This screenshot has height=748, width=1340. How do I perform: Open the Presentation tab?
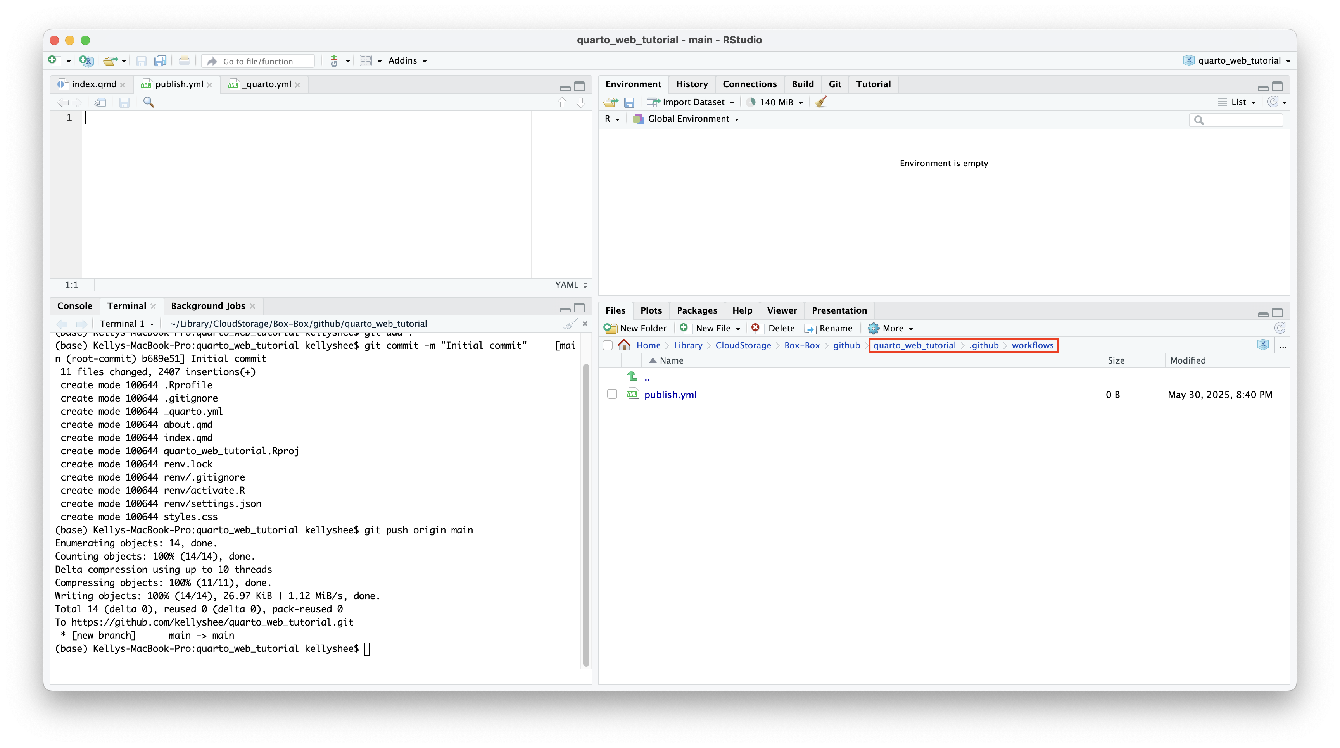point(839,310)
